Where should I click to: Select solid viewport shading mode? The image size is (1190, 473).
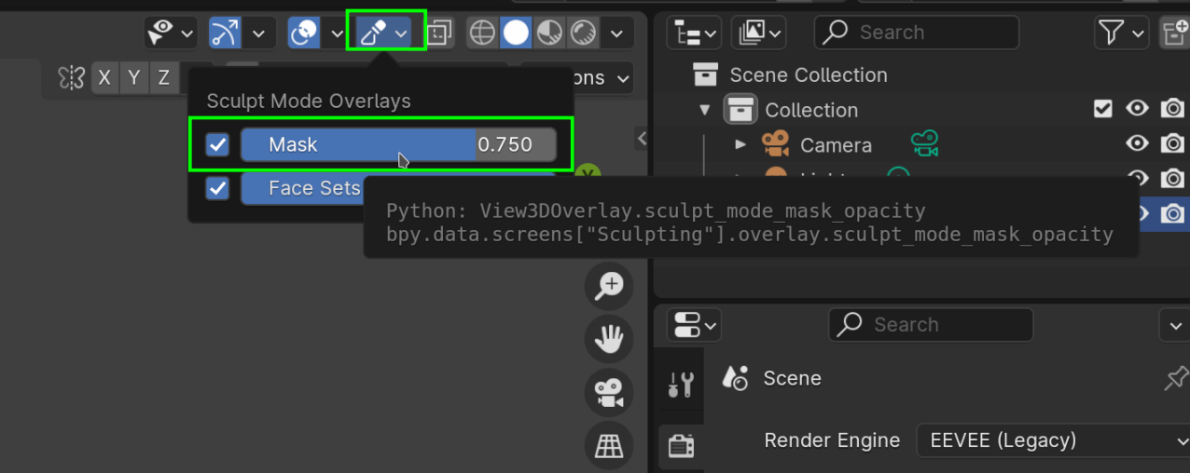(516, 34)
